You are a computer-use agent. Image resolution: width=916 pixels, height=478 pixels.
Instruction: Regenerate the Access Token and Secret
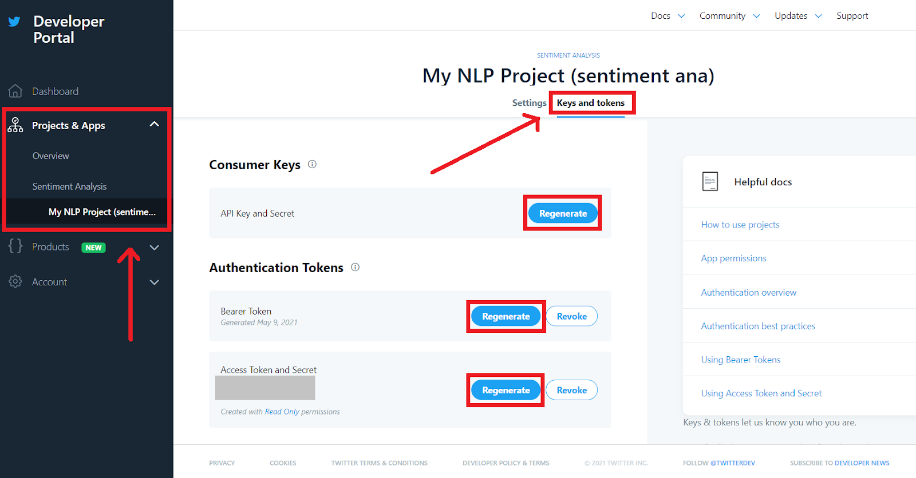coord(506,390)
